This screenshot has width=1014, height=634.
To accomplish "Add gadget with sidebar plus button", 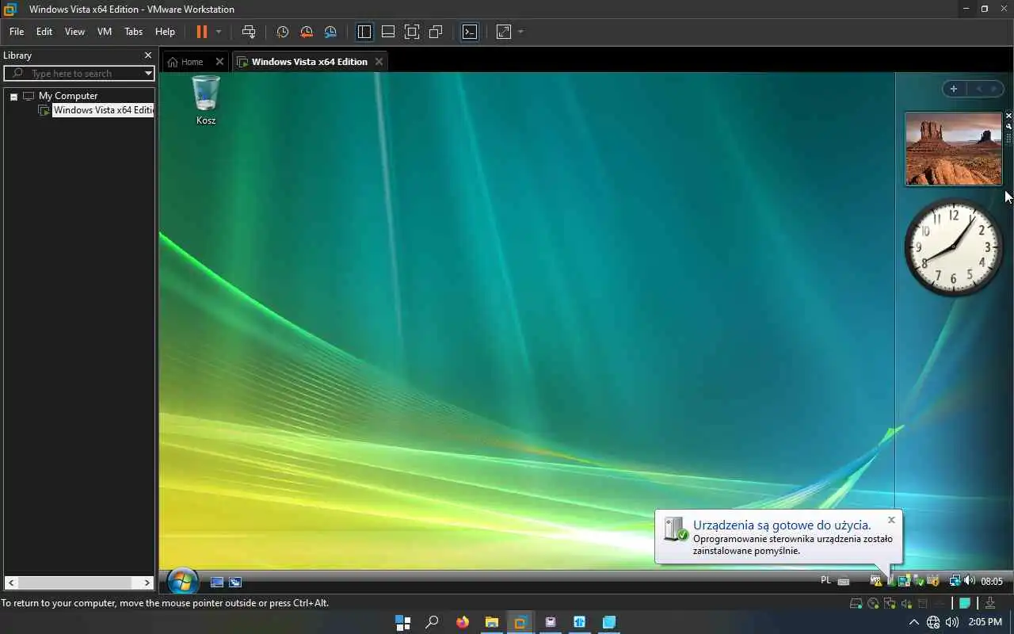I will click(x=954, y=89).
